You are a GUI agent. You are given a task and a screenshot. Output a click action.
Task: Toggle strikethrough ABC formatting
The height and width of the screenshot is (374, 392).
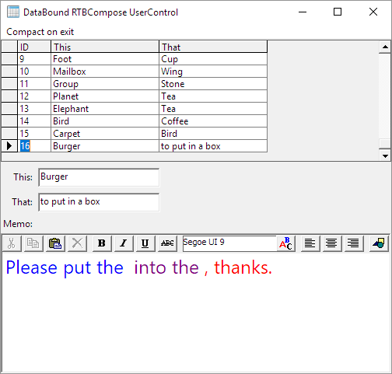coord(167,243)
